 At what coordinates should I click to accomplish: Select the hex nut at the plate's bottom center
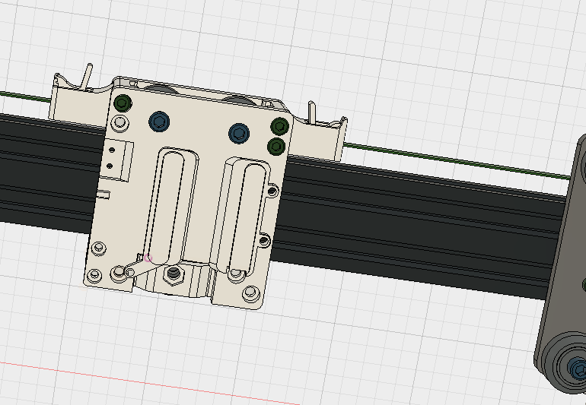pyautogui.click(x=173, y=274)
